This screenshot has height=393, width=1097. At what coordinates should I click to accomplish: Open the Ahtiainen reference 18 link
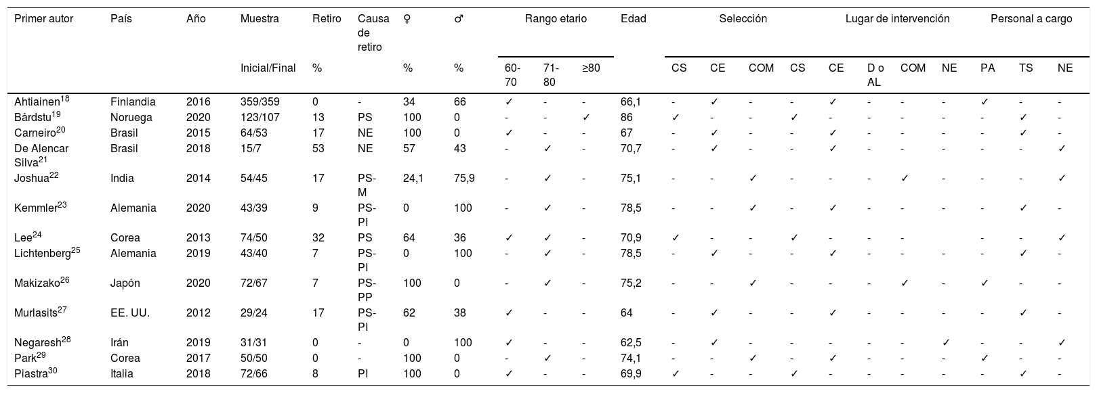[x=65, y=99]
